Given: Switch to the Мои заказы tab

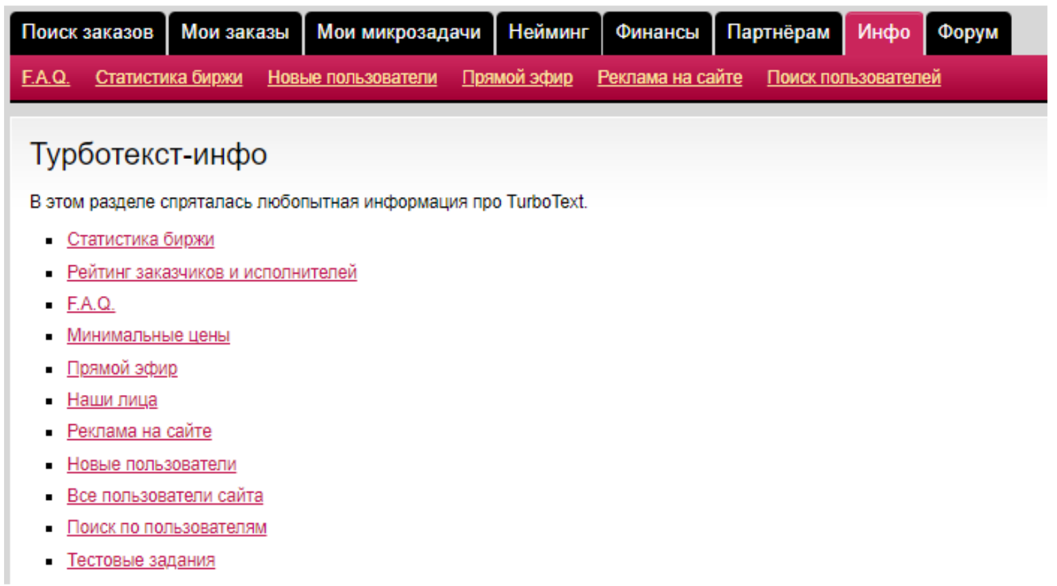Looking at the screenshot, I should (235, 33).
